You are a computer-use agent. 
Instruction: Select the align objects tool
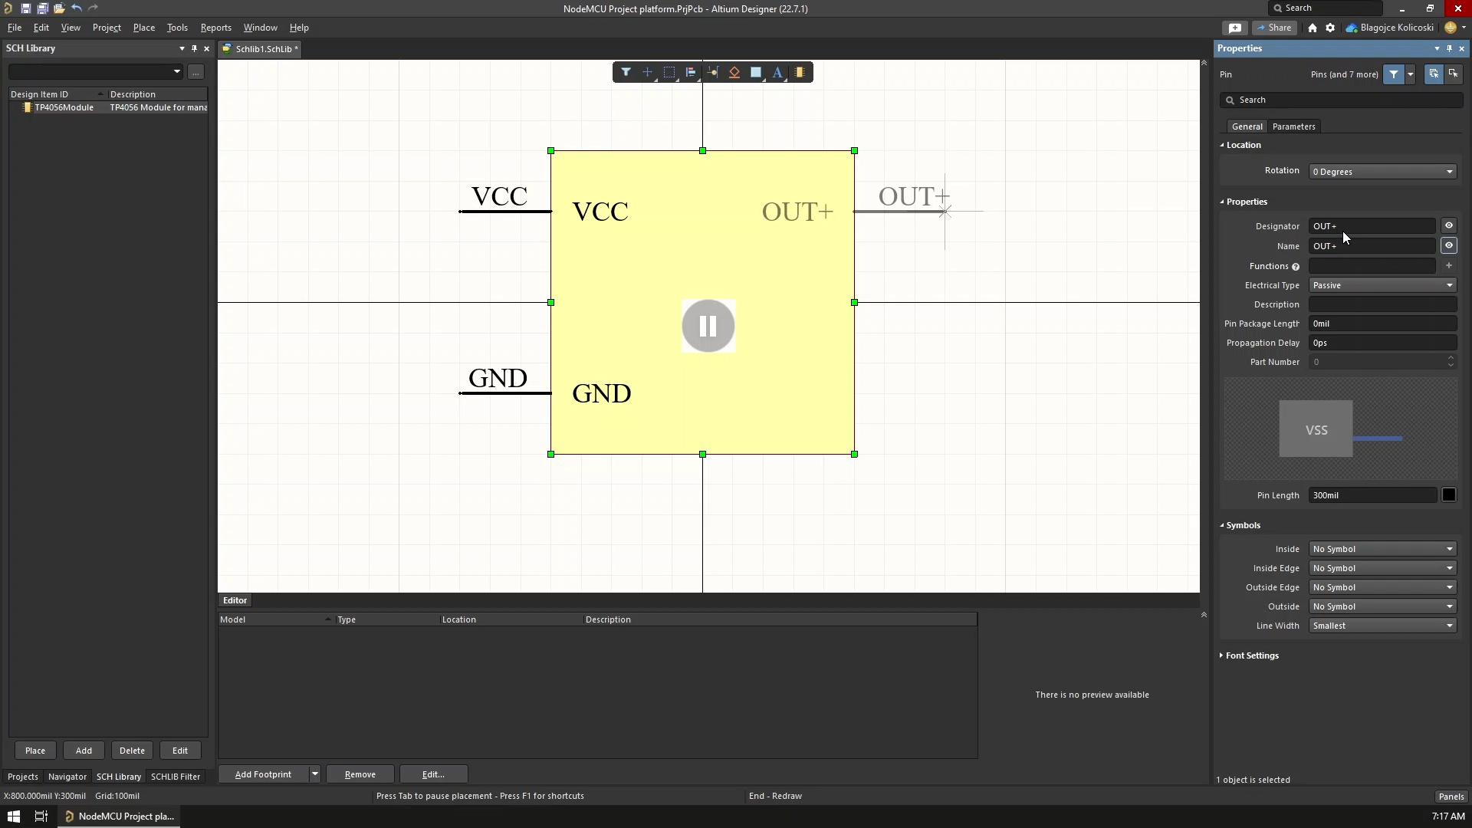tap(691, 72)
